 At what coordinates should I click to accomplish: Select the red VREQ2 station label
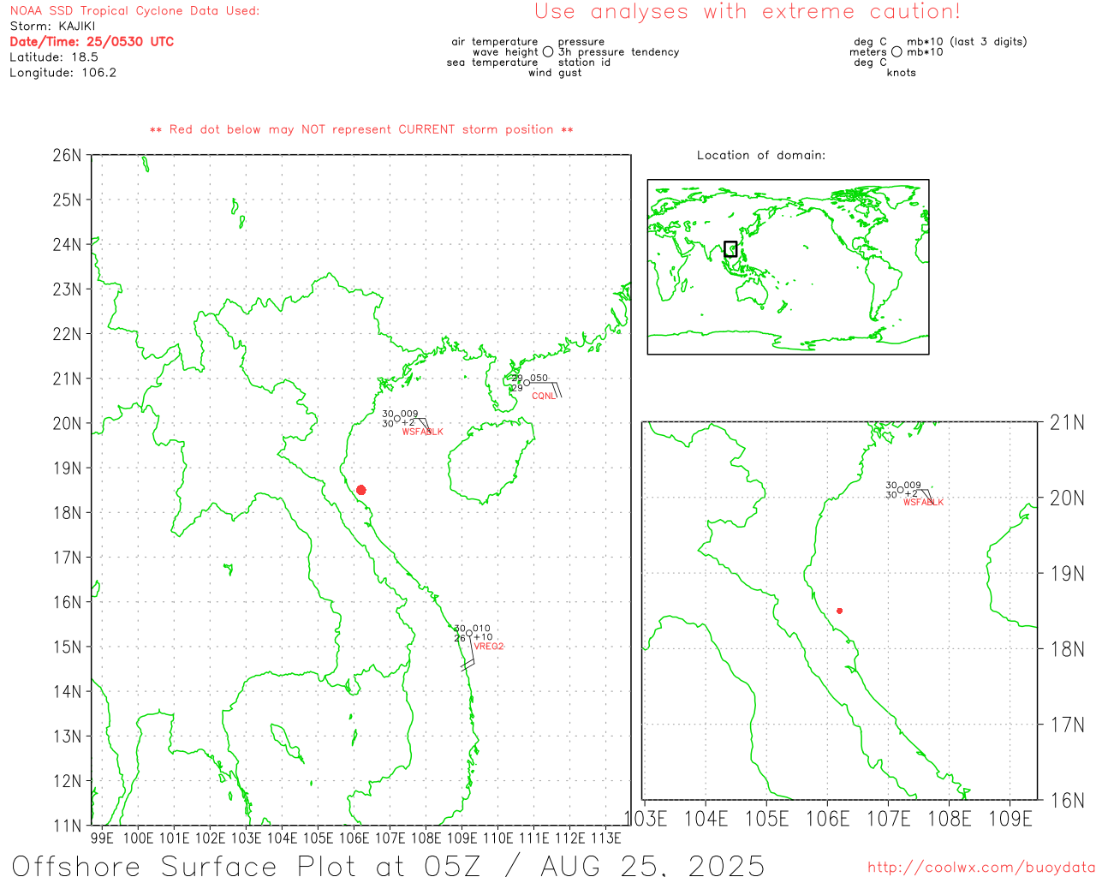tap(489, 647)
